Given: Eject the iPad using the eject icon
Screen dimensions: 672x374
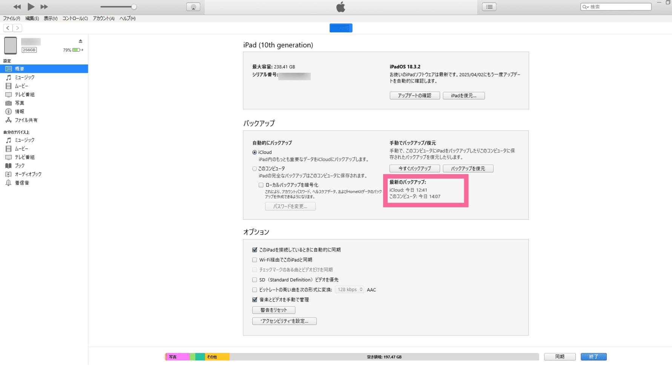Looking at the screenshot, I should click(80, 41).
